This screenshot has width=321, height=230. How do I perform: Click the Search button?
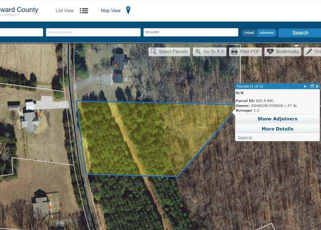point(300,33)
